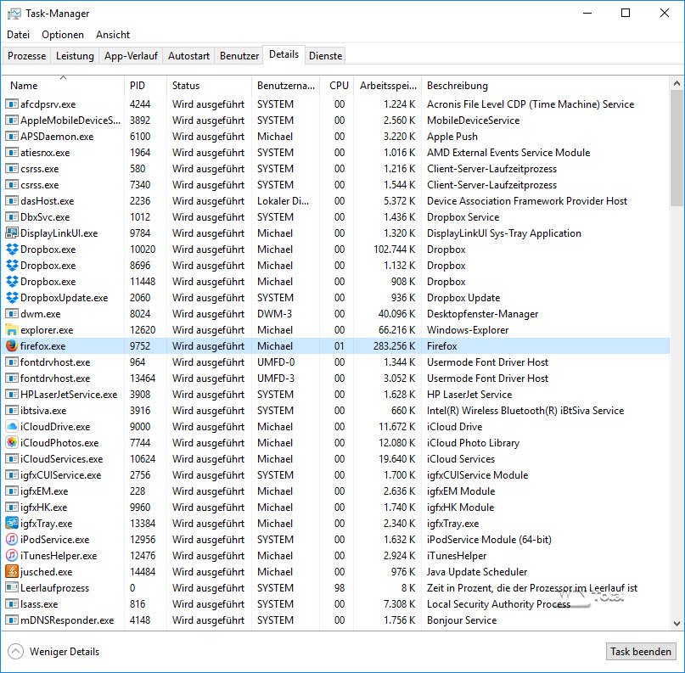685x673 pixels.
Task: Select the atiesrxx.exe process name
Action: tap(45, 153)
